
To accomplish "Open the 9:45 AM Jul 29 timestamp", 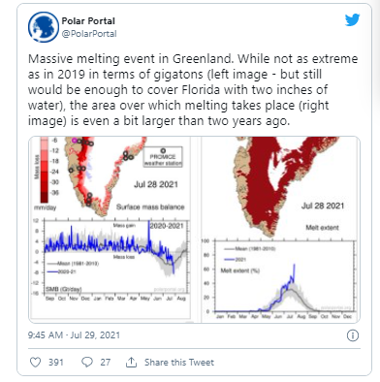I will pos(74,334).
